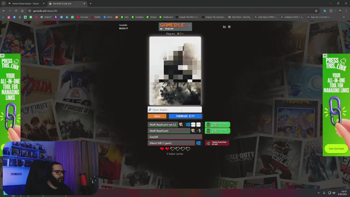Image resolution: width=350 pixels, height=197 pixels.
Task: Click the Yanlış franchise & Seri badge
Action: click(217, 143)
